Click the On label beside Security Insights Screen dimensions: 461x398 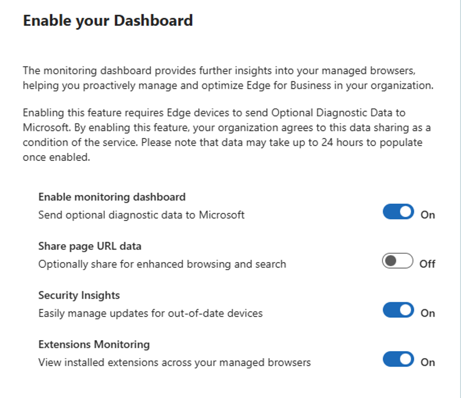(428, 313)
